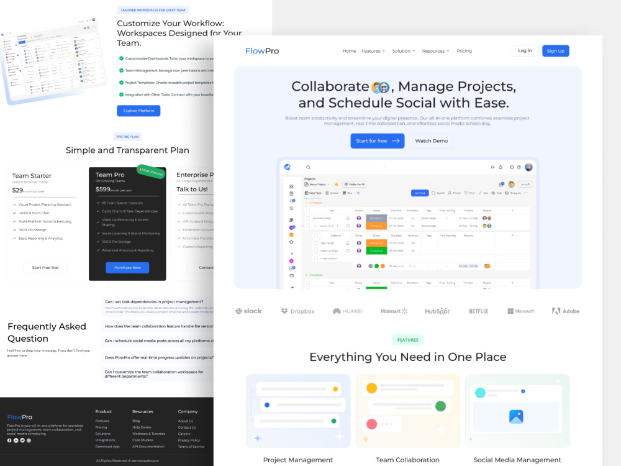Click the Start for free button
The height and width of the screenshot is (466, 621).
pyautogui.click(x=378, y=140)
